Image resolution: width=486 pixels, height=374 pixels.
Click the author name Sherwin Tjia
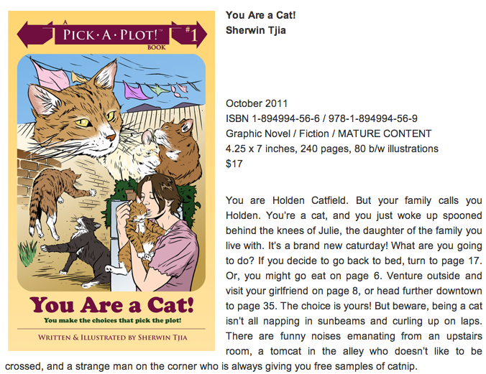[x=256, y=30]
